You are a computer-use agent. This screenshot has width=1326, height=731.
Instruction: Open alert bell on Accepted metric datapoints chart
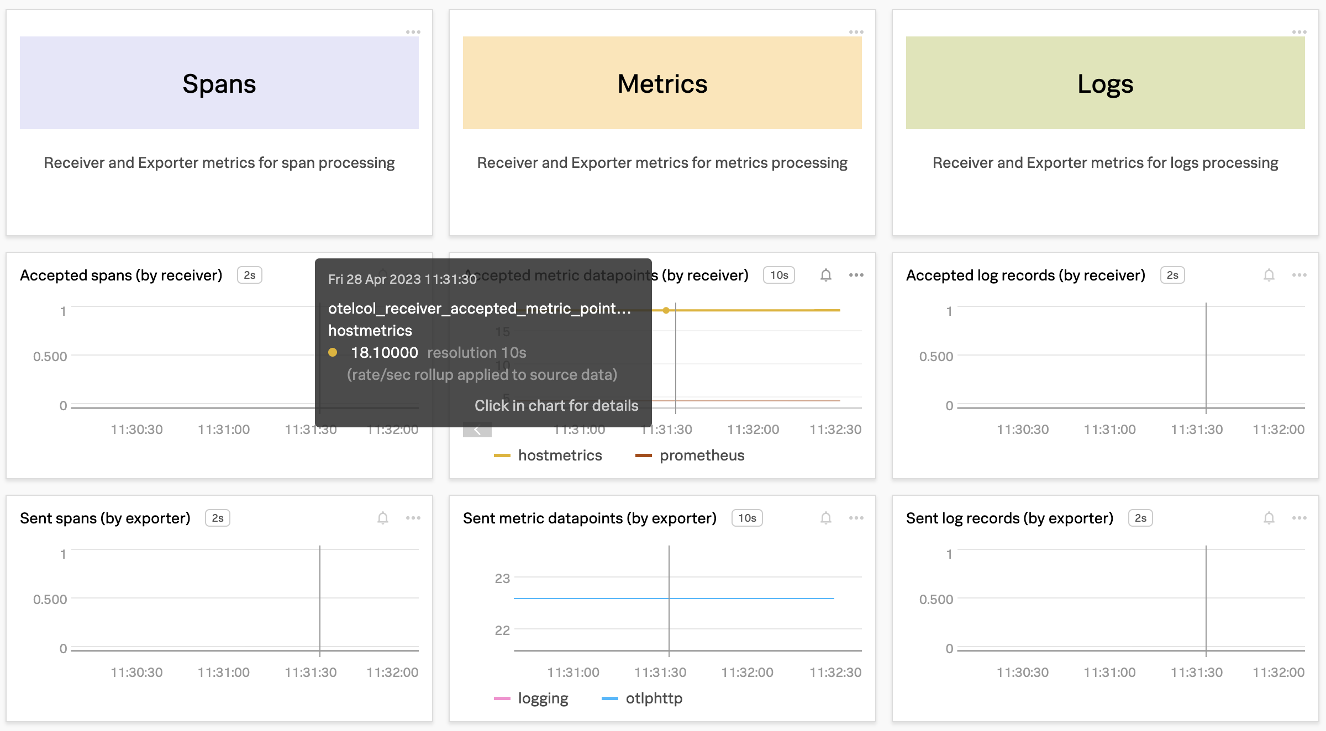click(x=825, y=275)
